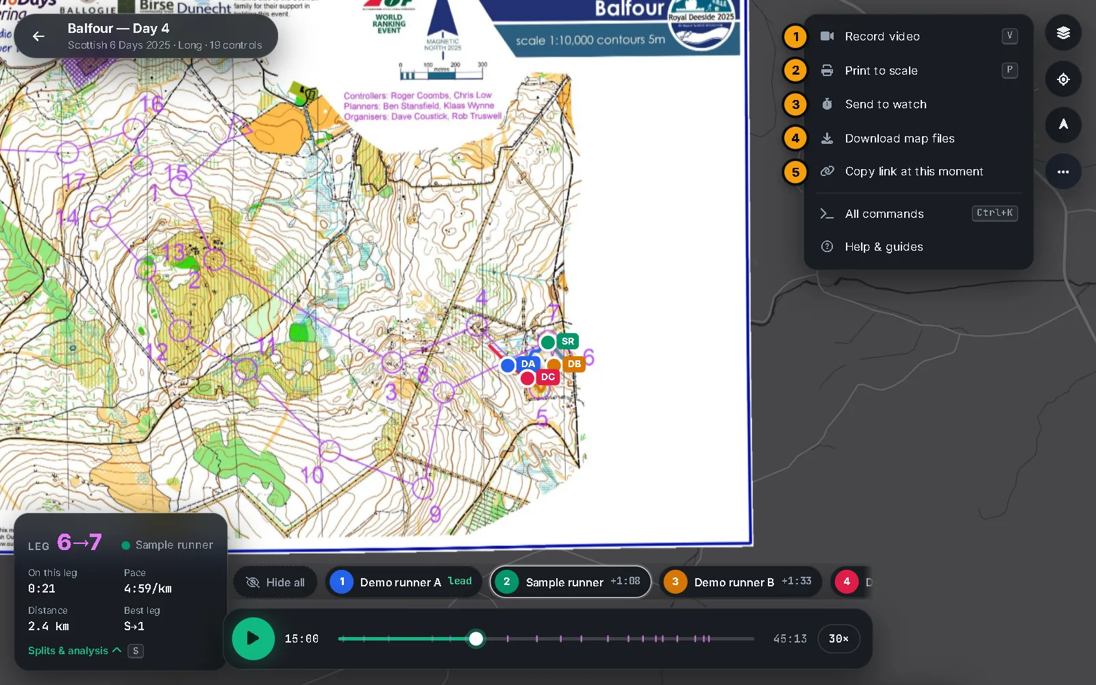The height and width of the screenshot is (685, 1096).
Task: Expand Splits & analysis
Action: (75, 651)
